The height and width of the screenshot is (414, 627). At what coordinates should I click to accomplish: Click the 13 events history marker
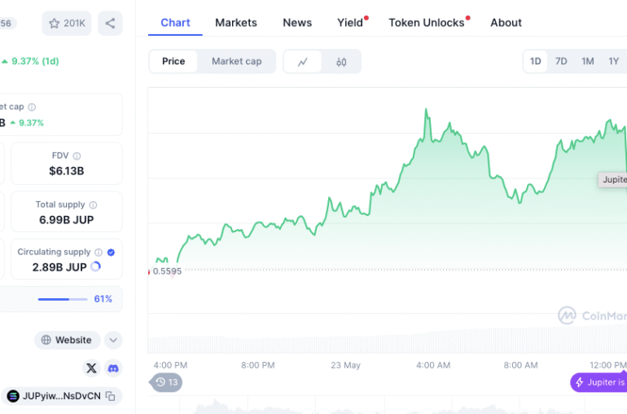tap(167, 382)
